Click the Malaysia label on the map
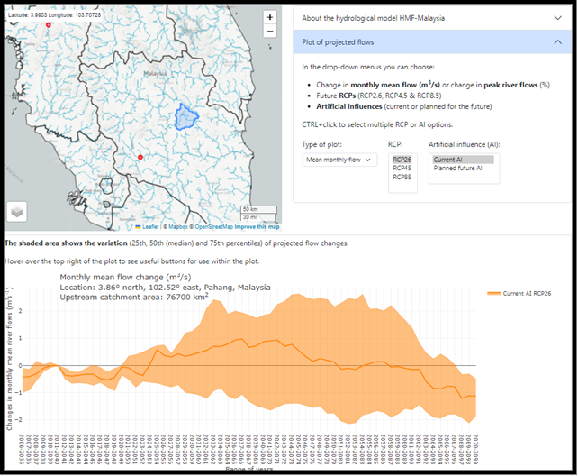The image size is (578, 476). [155, 73]
